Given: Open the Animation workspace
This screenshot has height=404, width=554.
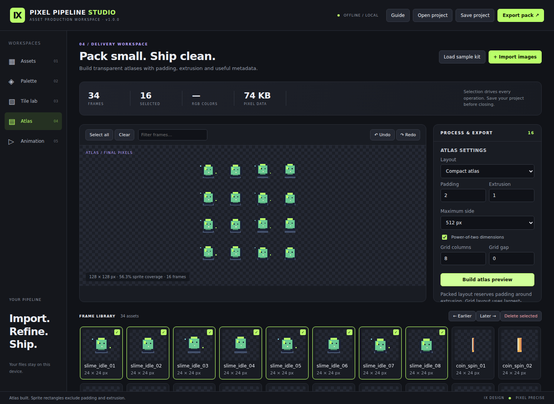Looking at the screenshot, I should (x=33, y=141).
